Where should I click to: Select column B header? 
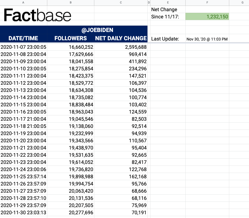71,3
